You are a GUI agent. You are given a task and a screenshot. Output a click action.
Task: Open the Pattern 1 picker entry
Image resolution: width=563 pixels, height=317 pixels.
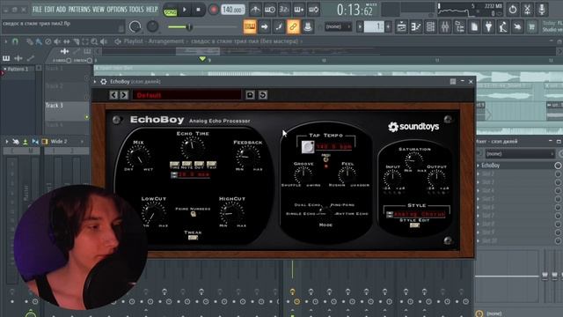tap(19, 69)
